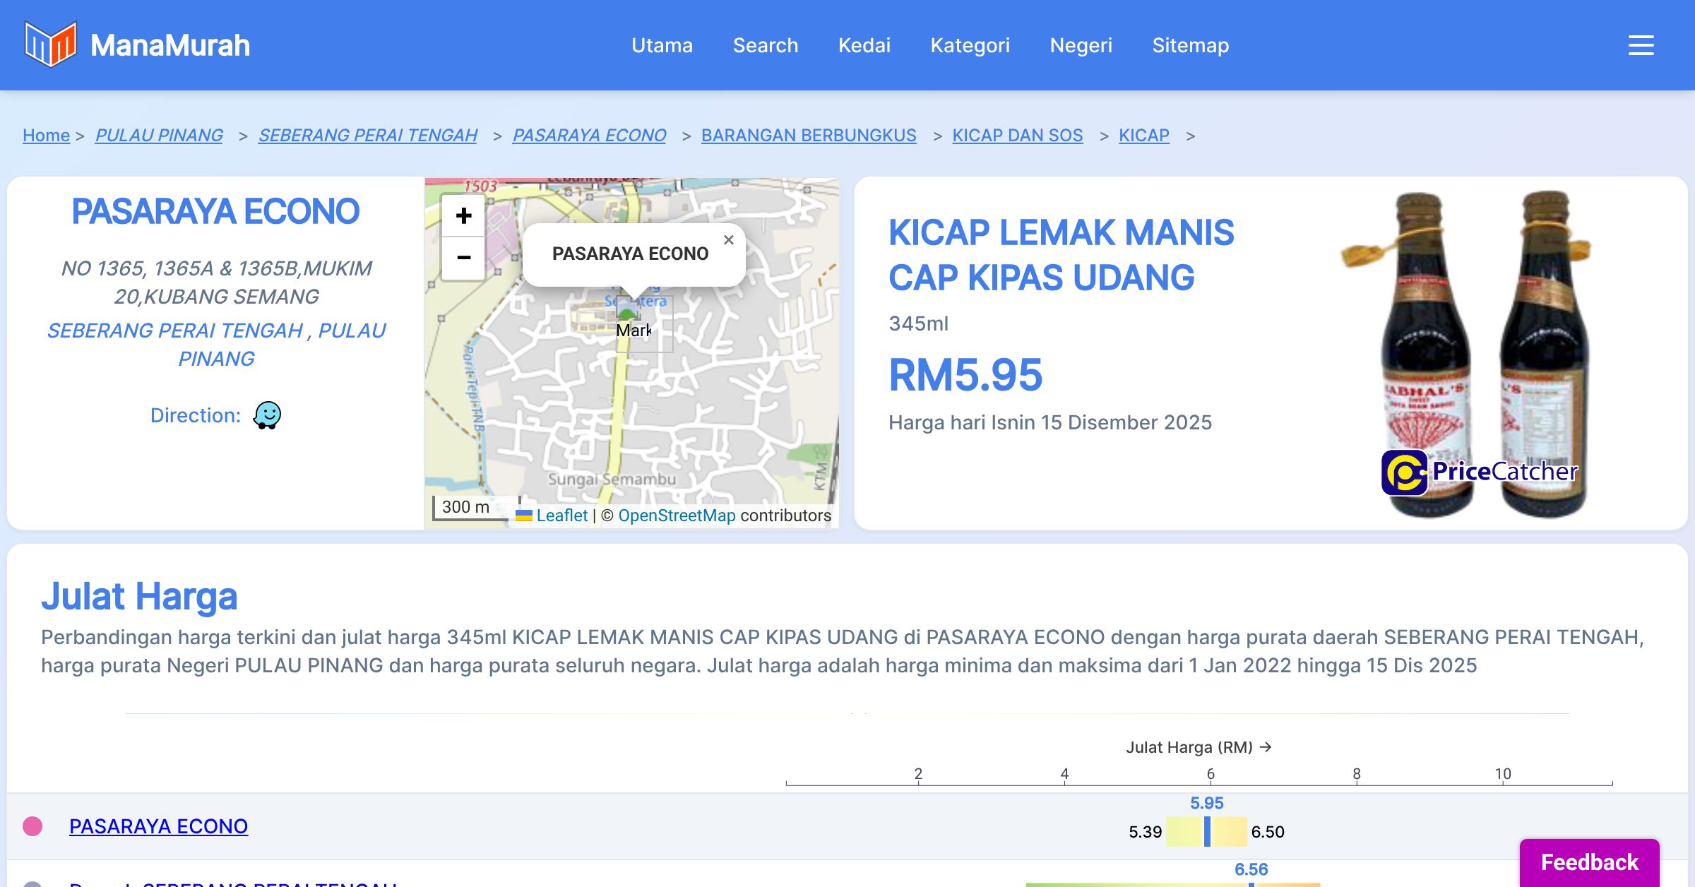Open the Negeri nav item
Viewport: 1695px width, 887px height.
point(1081,45)
